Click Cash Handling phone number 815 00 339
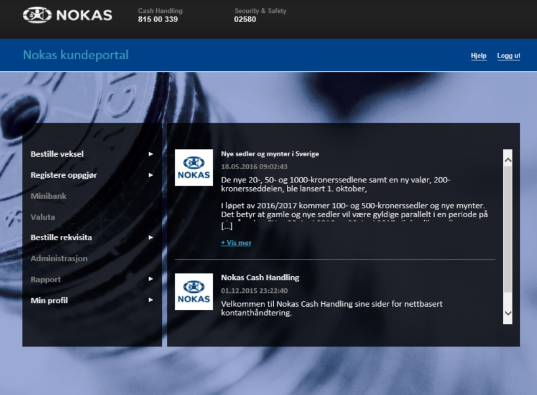Image resolution: width=537 pixels, height=395 pixels. tap(158, 19)
